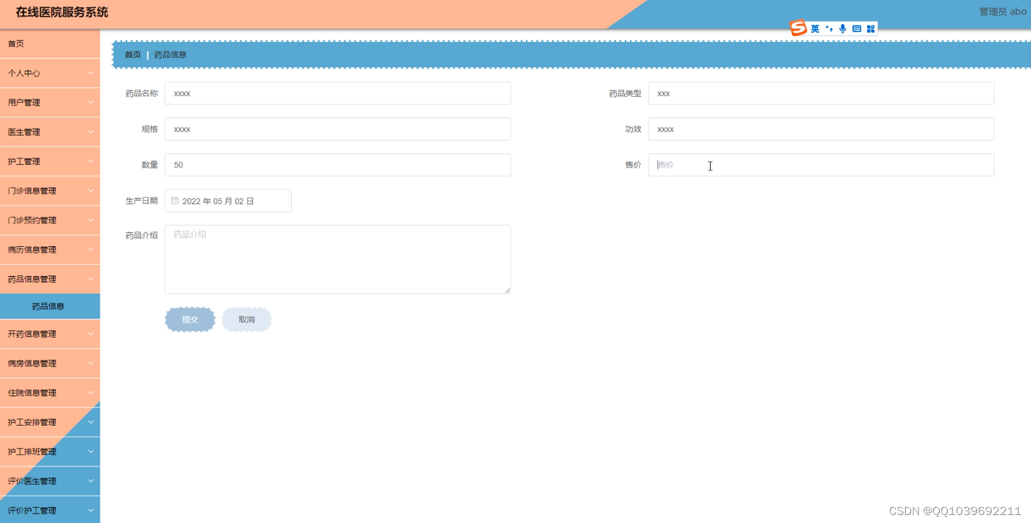Click the 药品介绍 textarea resize handle
Viewport: 1031px width, 523px height.
(x=508, y=290)
